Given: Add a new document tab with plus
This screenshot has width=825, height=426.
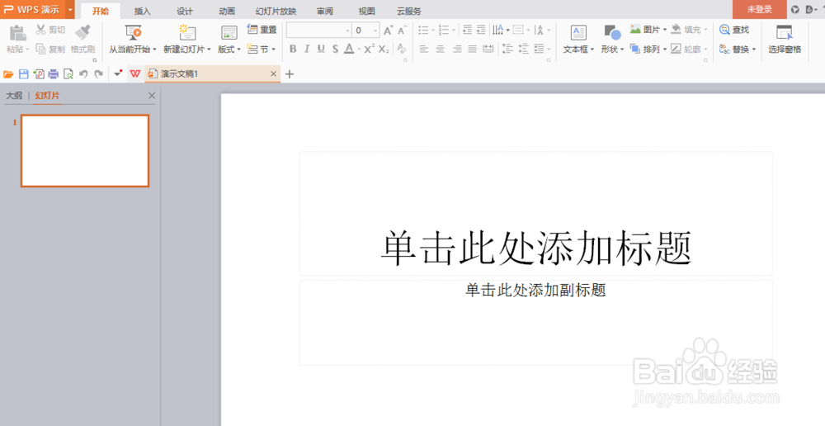Looking at the screenshot, I should pyautogui.click(x=289, y=74).
